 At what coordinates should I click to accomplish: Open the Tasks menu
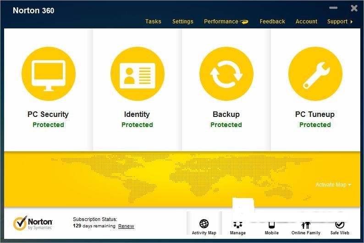click(x=153, y=22)
